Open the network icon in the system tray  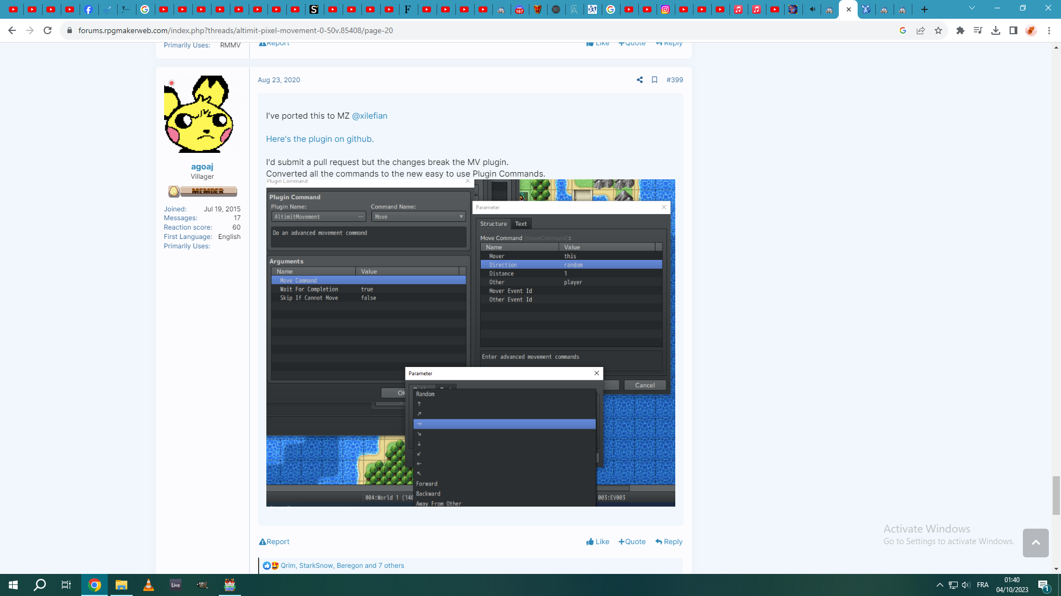coord(953,585)
